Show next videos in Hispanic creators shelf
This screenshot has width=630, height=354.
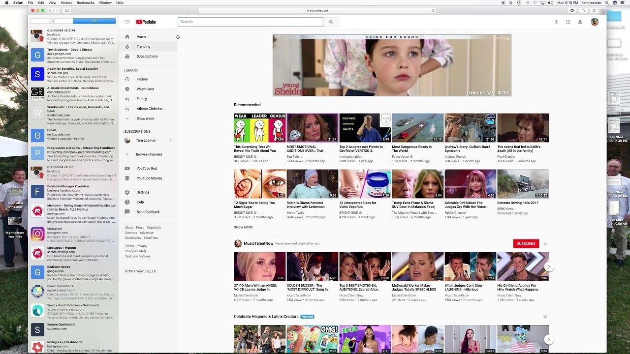548,339
